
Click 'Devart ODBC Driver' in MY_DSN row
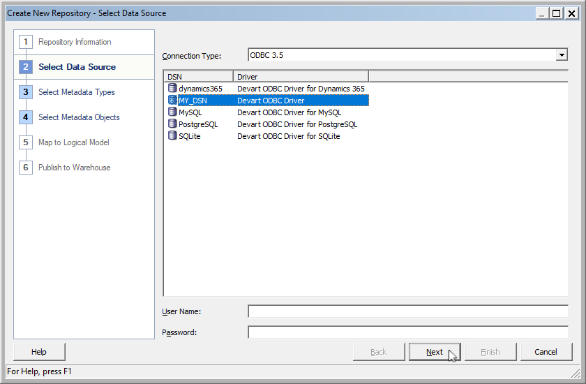point(271,101)
